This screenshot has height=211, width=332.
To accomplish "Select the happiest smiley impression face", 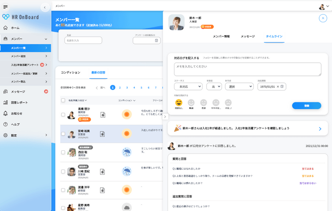I will (179, 102).
